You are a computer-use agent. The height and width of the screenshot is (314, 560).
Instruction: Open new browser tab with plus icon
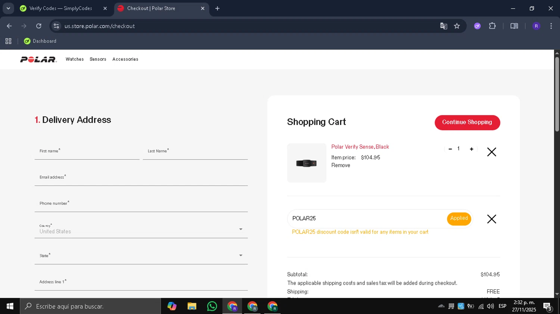coord(218,8)
